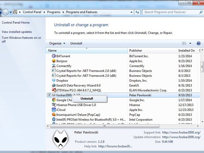Click the Programs breadcrumb
204x153 pixels.
[x=54, y=12]
